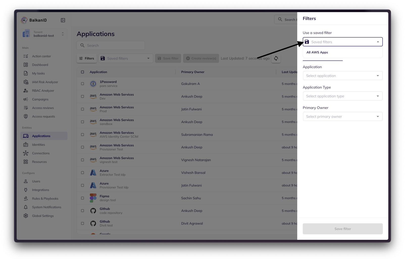
Task: Open the balkanid-test tenant switcher
Action: click(44, 34)
